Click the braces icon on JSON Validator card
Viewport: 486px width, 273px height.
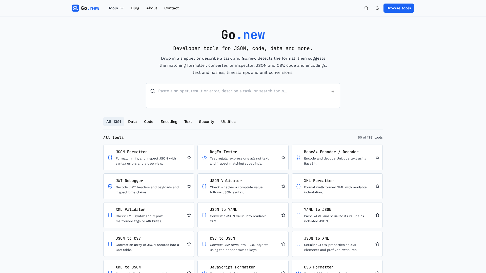[x=204, y=186]
